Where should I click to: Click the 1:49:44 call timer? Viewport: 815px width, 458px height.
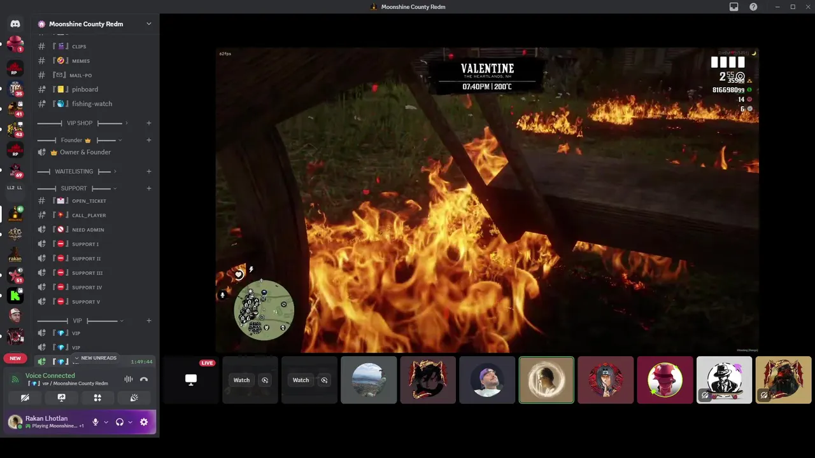point(141,361)
